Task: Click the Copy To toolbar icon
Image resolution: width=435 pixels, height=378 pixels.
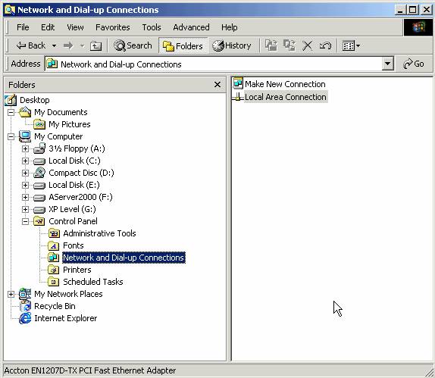Action: tap(289, 45)
